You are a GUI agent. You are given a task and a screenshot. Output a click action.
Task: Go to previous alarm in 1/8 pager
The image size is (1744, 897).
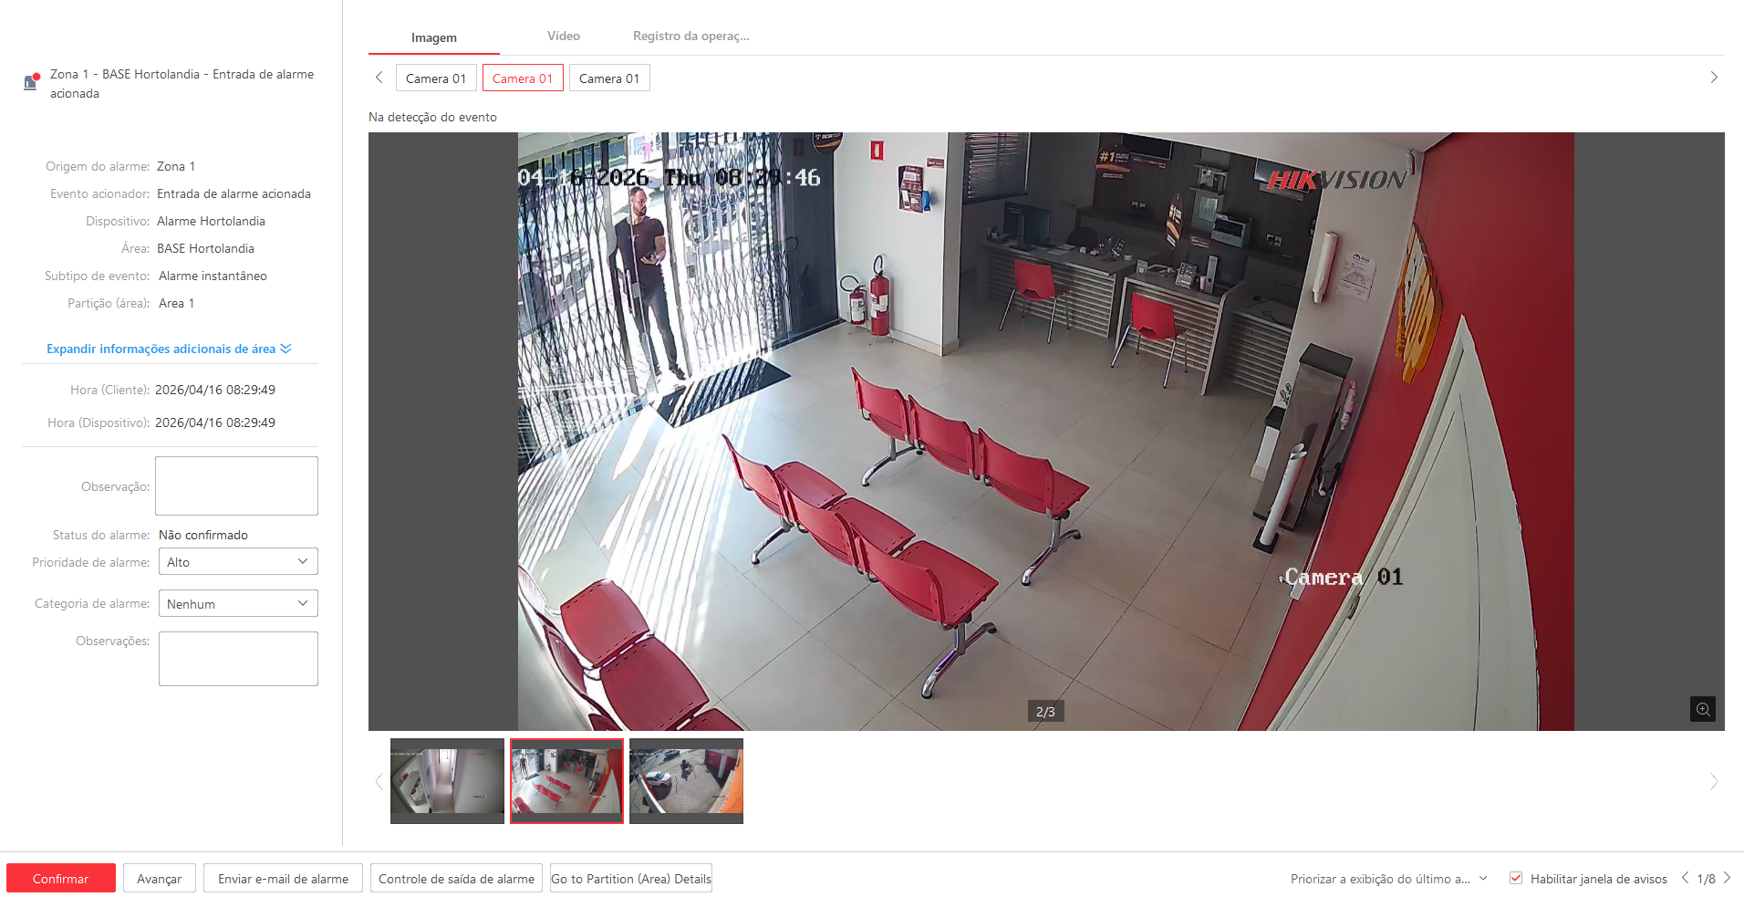pyautogui.click(x=1685, y=878)
